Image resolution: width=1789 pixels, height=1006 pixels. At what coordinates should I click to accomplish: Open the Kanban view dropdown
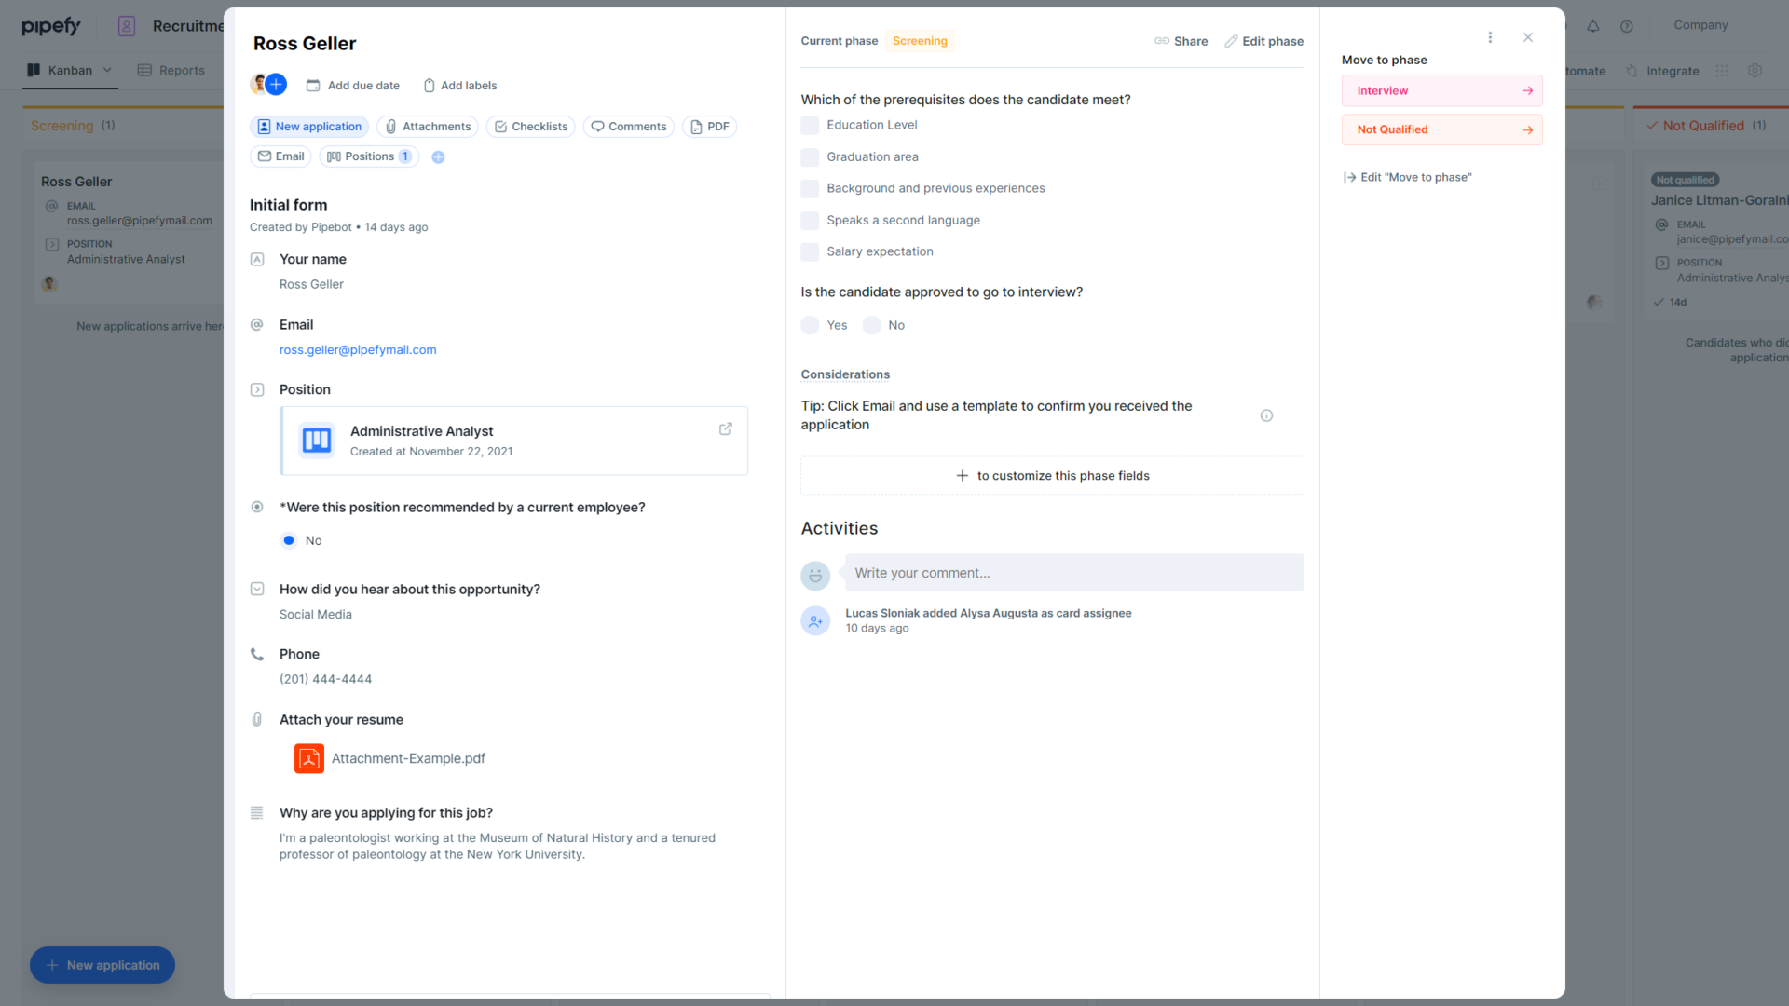click(x=108, y=70)
